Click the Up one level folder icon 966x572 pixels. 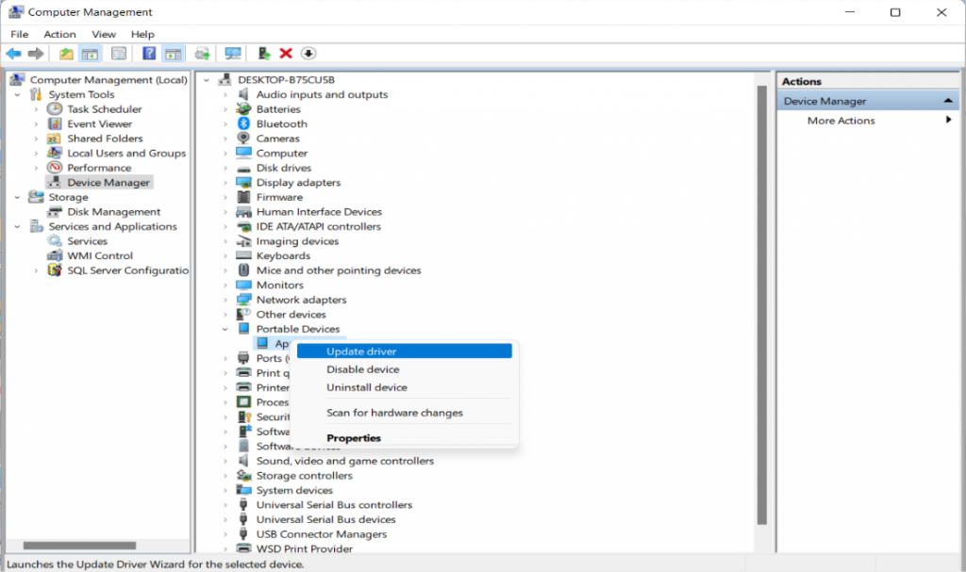click(x=66, y=54)
